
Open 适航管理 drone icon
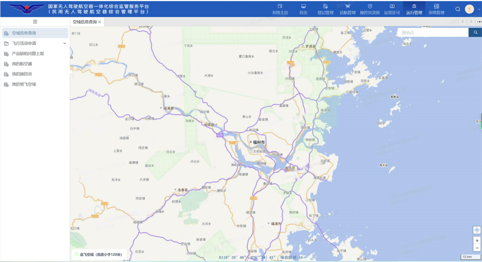(x=348, y=6)
